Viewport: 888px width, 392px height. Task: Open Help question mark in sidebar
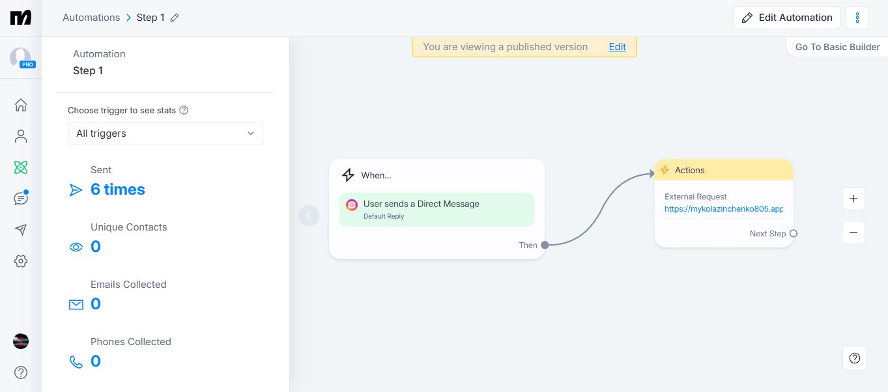(21, 372)
